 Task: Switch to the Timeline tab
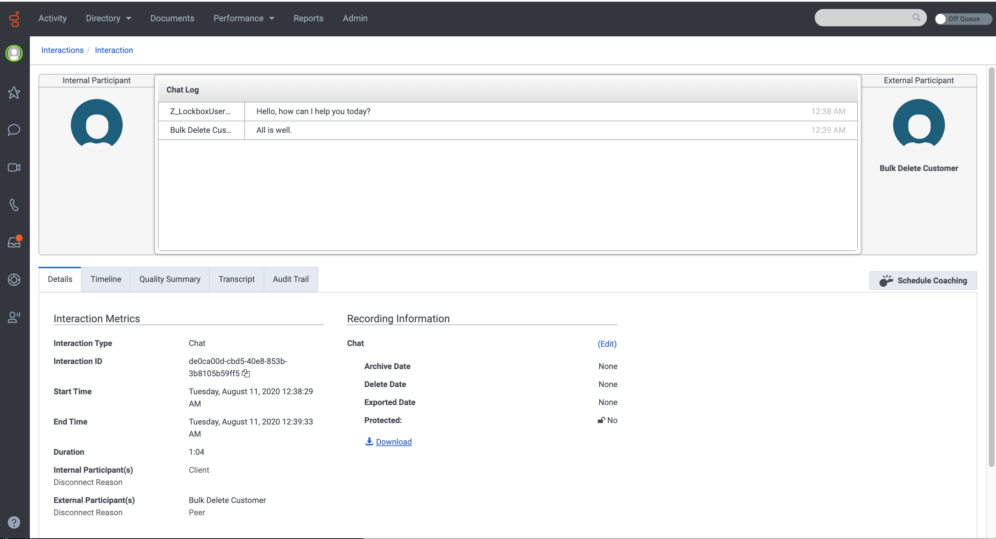(x=105, y=279)
